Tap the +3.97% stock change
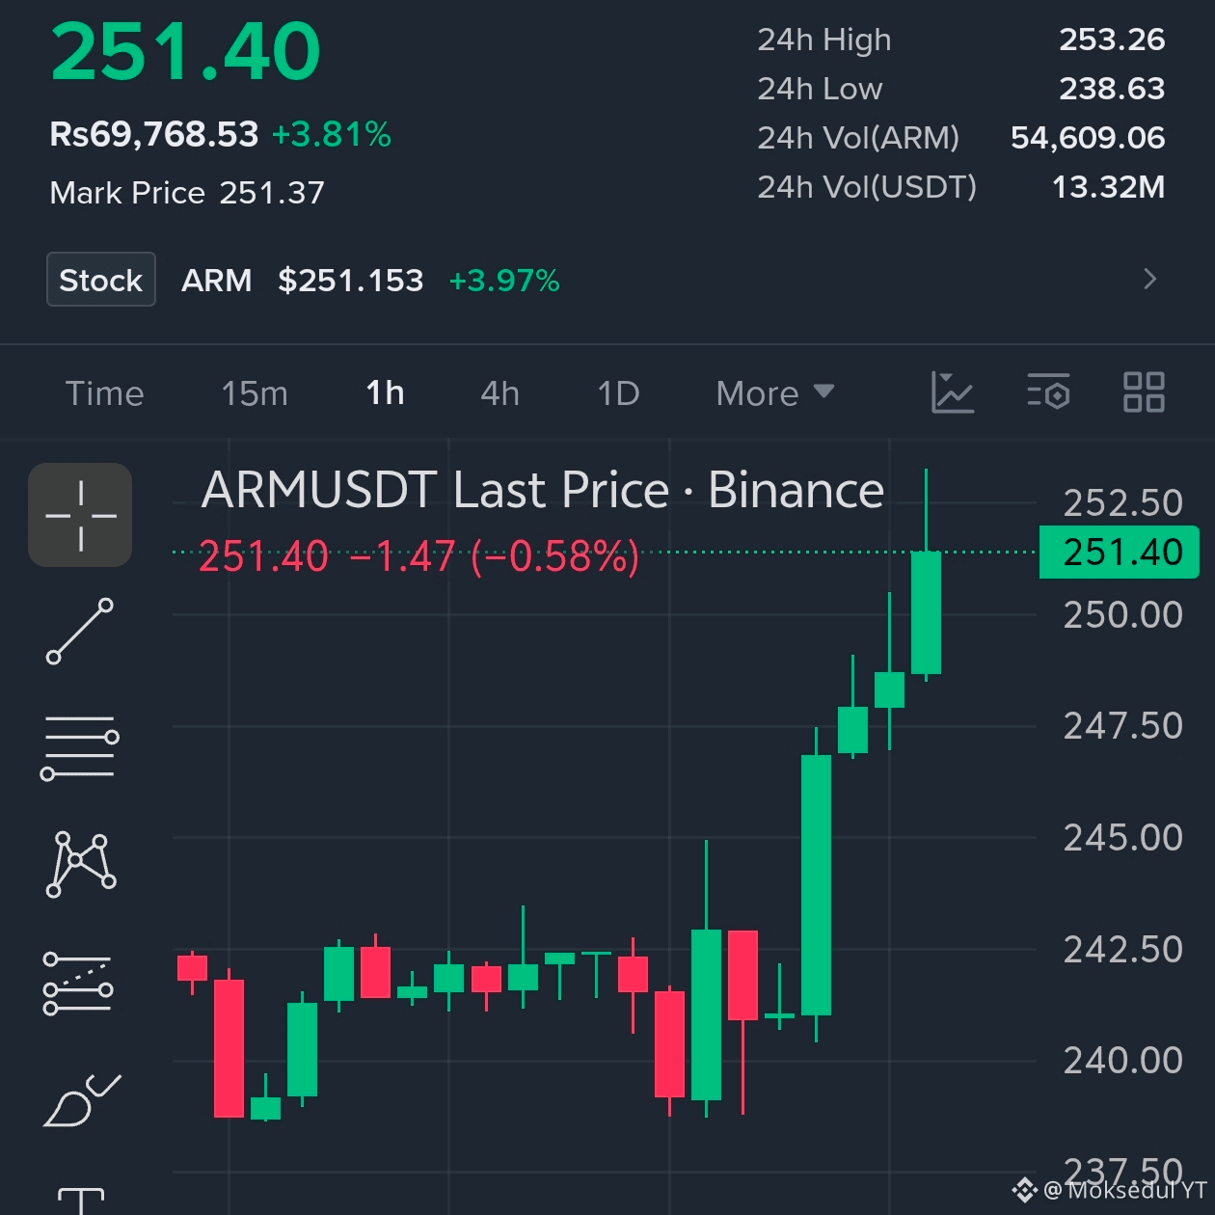This screenshot has height=1215, width=1215. click(x=504, y=281)
